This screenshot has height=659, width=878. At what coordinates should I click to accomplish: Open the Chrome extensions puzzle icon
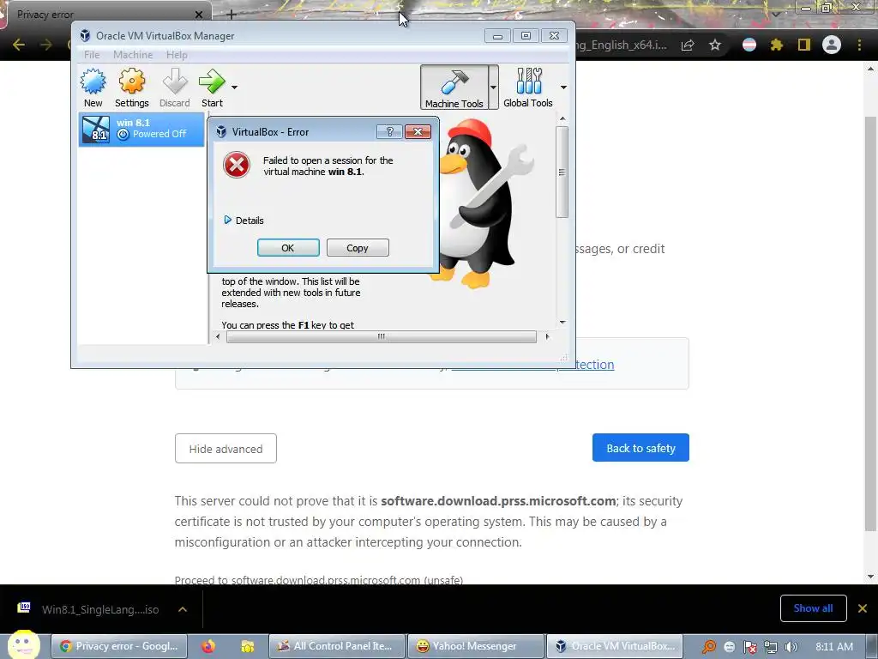776,45
